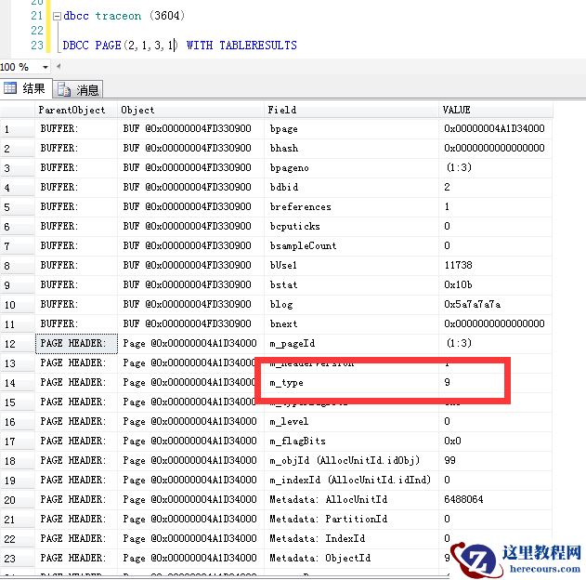Click 'BUFFER:' cell in row 1
This screenshot has height=580, width=586.
click(x=76, y=129)
